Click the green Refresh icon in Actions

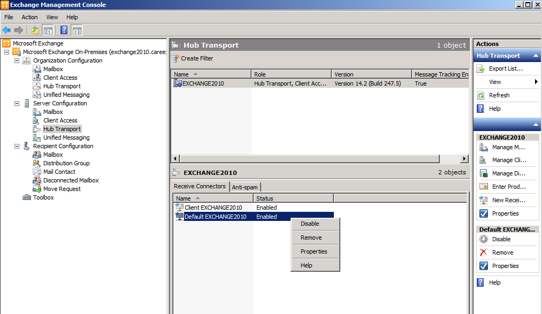[481, 95]
